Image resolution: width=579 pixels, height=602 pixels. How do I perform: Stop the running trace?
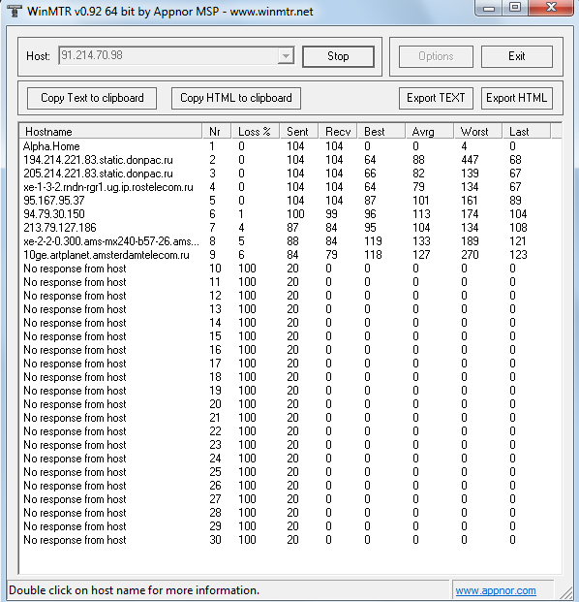(x=338, y=56)
